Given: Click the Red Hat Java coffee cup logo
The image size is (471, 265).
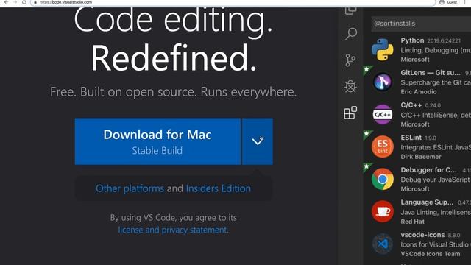Looking at the screenshot, I should coord(383,211).
